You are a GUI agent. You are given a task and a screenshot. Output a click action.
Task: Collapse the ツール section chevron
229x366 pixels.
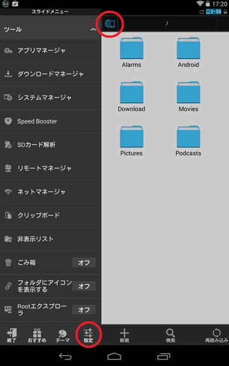(93, 29)
